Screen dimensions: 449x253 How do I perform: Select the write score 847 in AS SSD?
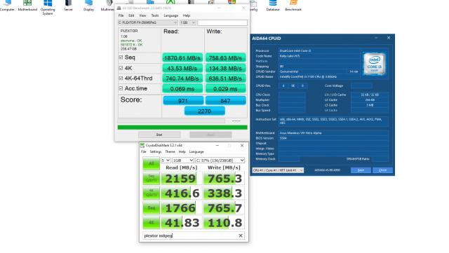[x=226, y=101]
